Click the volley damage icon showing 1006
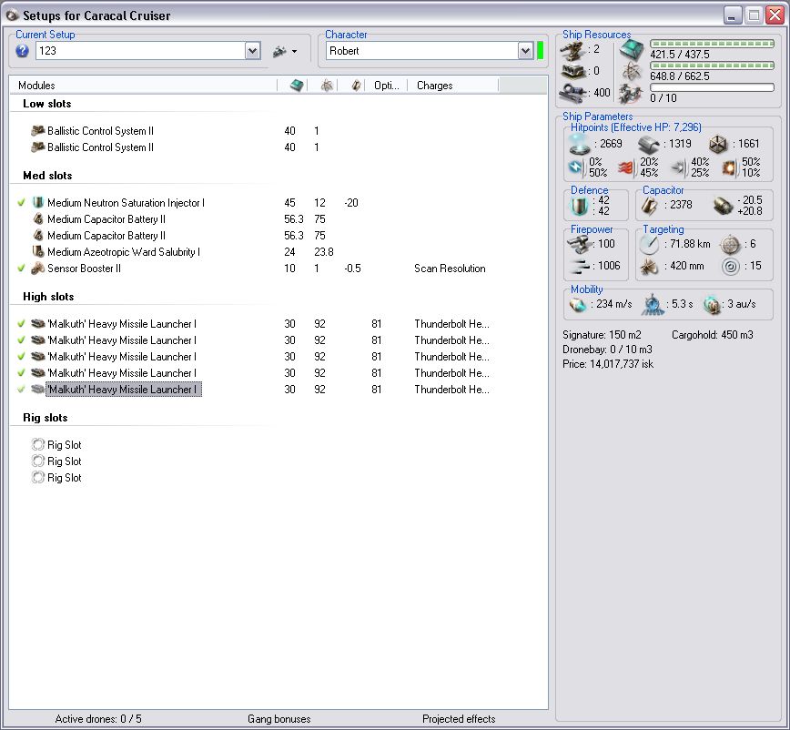 tap(580, 266)
